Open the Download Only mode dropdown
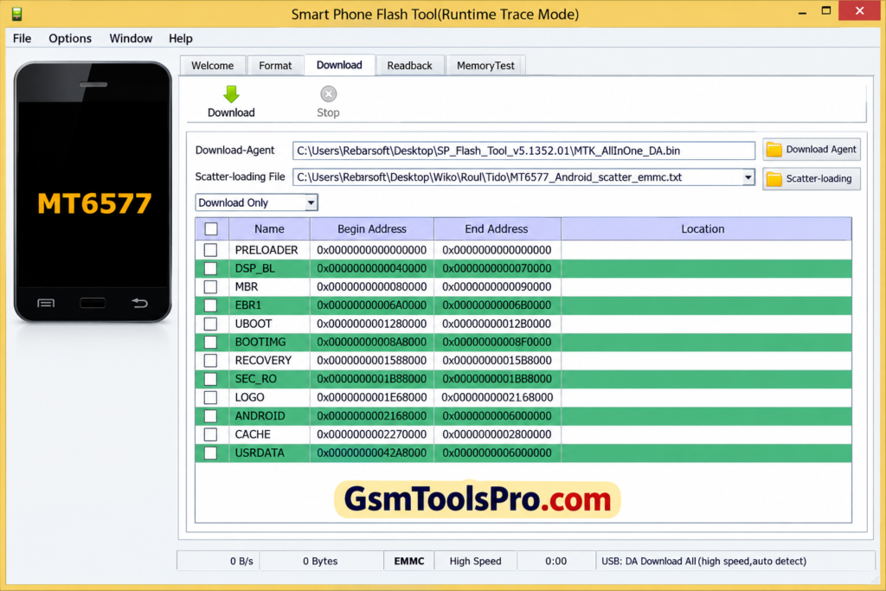 click(256, 202)
